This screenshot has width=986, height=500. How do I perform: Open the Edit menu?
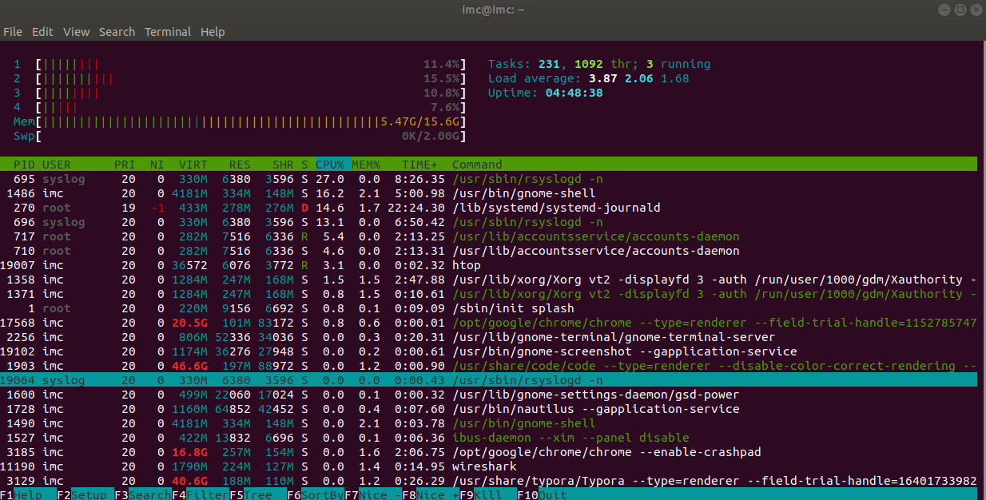pyautogui.click(x=42, y=32)
